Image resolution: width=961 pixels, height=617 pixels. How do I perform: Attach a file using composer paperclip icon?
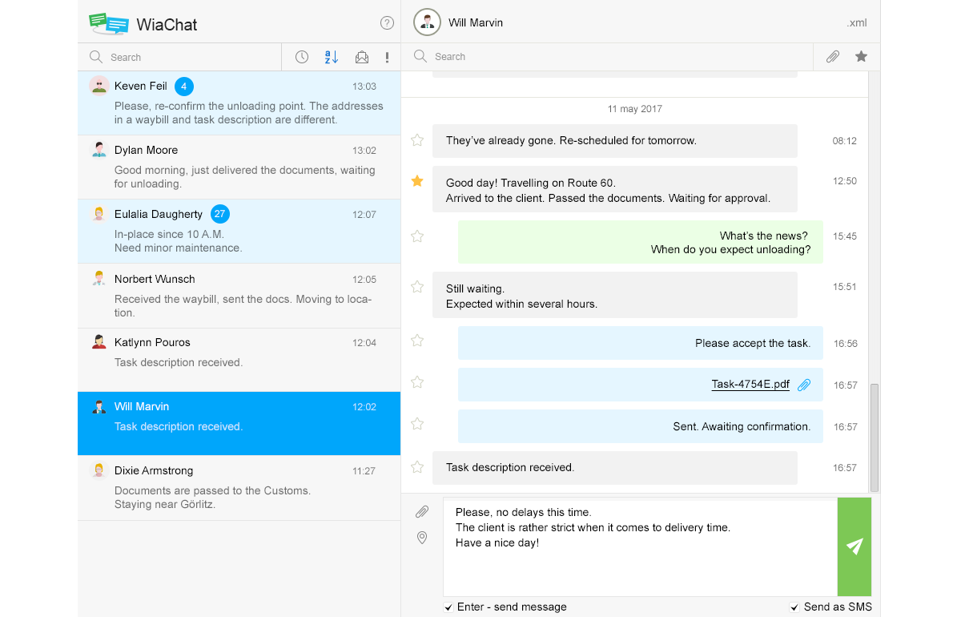click(x=422, y=511)
